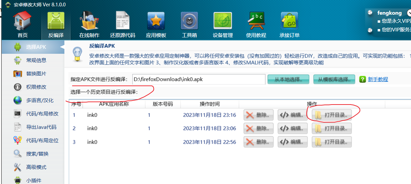Open the 新手教程 link

pos(378,79)
